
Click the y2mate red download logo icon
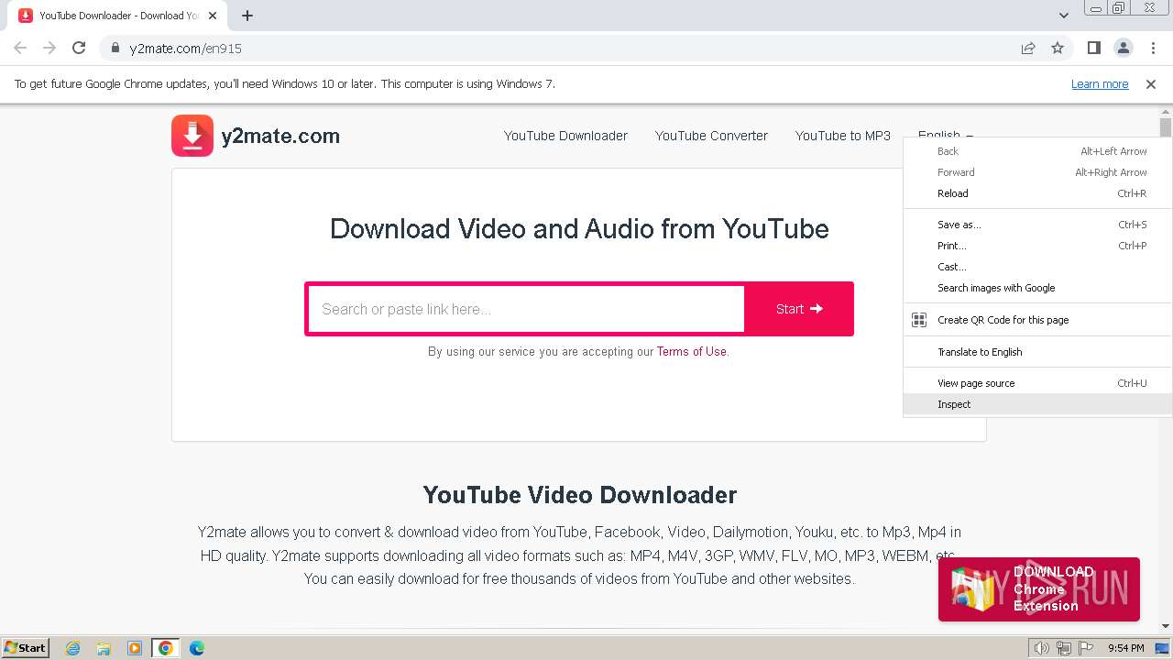(192, 136)
